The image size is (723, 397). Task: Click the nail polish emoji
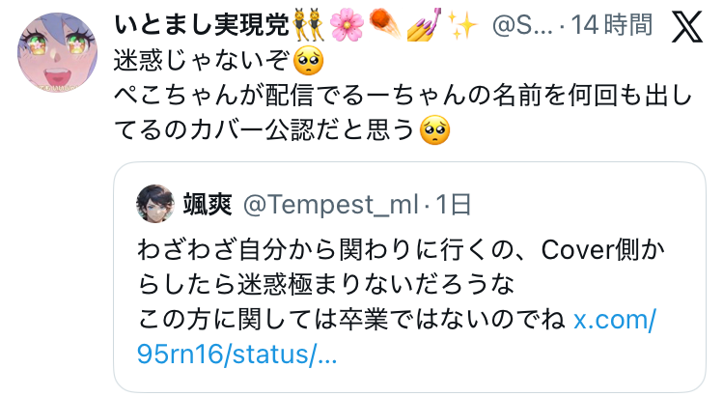coord(424,25)
